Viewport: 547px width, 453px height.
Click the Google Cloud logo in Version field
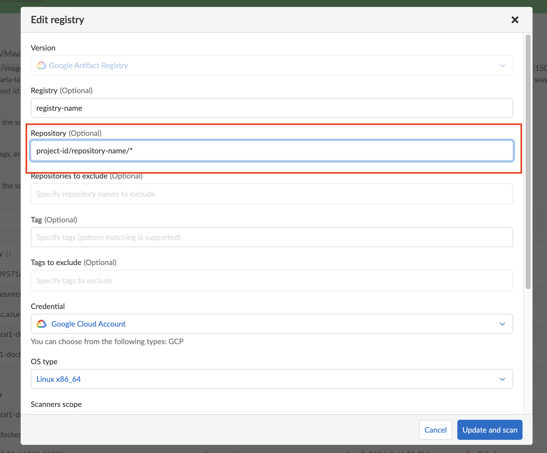[41, 65]
